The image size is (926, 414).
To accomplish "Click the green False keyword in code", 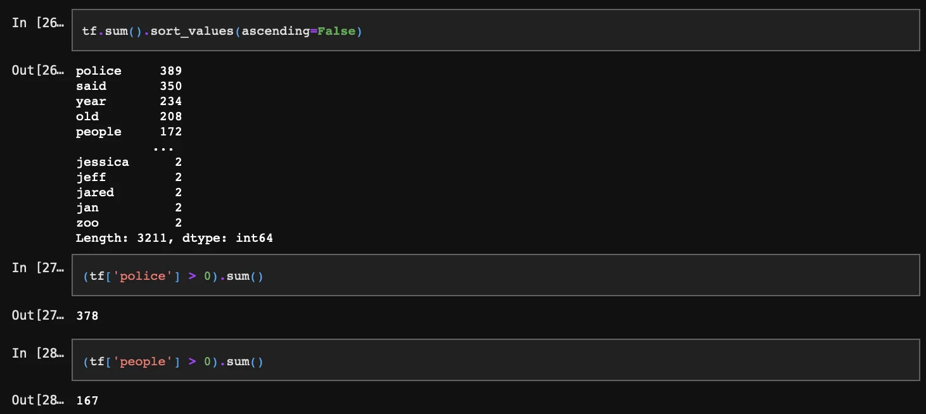I will tap(337, 31).
